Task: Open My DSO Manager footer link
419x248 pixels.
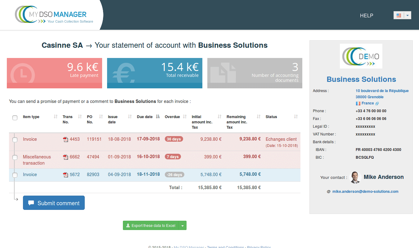Action: [x=189, y=247]
